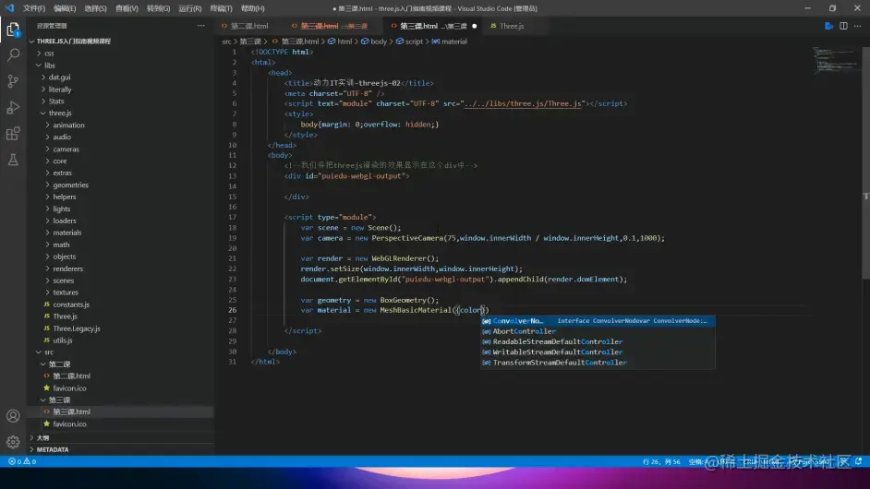The image size is (870, 489).
Task: Click the split editor icon
Action: pyautogui.click(x=843, y=26)
